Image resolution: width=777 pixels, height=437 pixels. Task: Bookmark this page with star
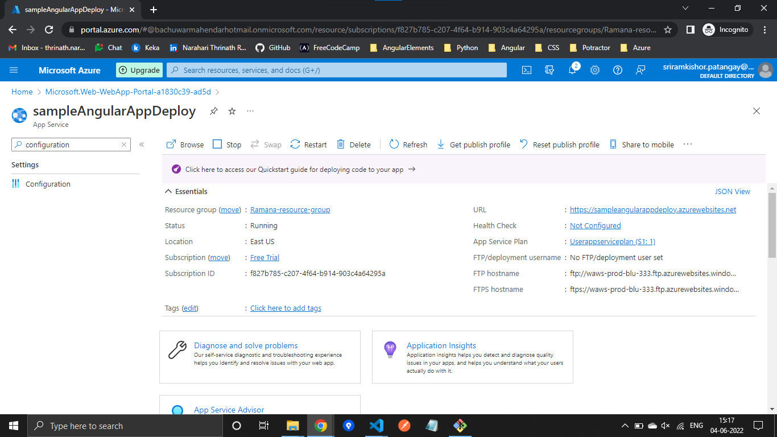668,30
